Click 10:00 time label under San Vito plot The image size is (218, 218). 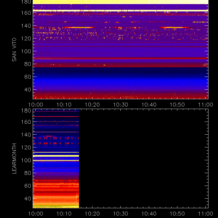(x=36, y=105)
